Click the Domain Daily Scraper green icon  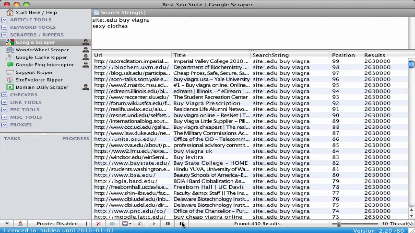pyautogui.click(x=10, y=87)
